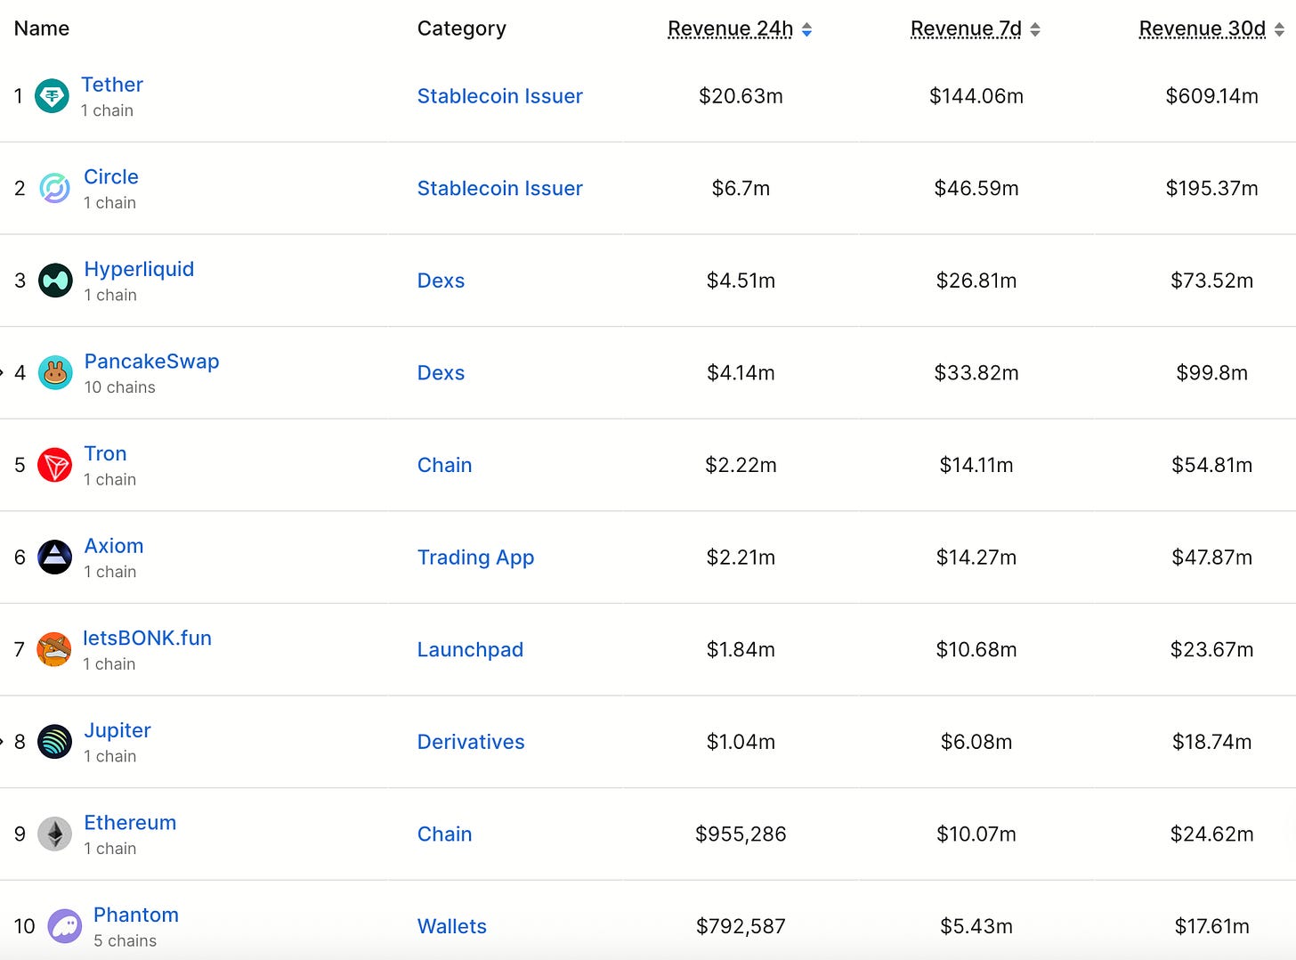Open the PancakeSwap protocol link
Viewport: 1296px width, 960px height.
151,361
